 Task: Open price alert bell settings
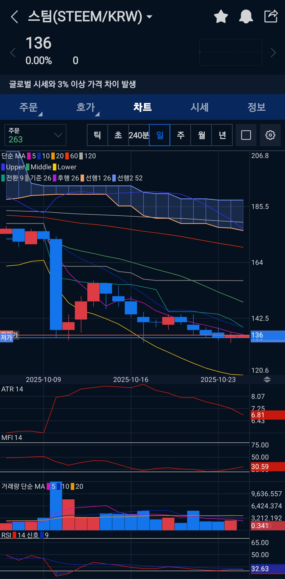pyautogui.click(x=246, y=17)
